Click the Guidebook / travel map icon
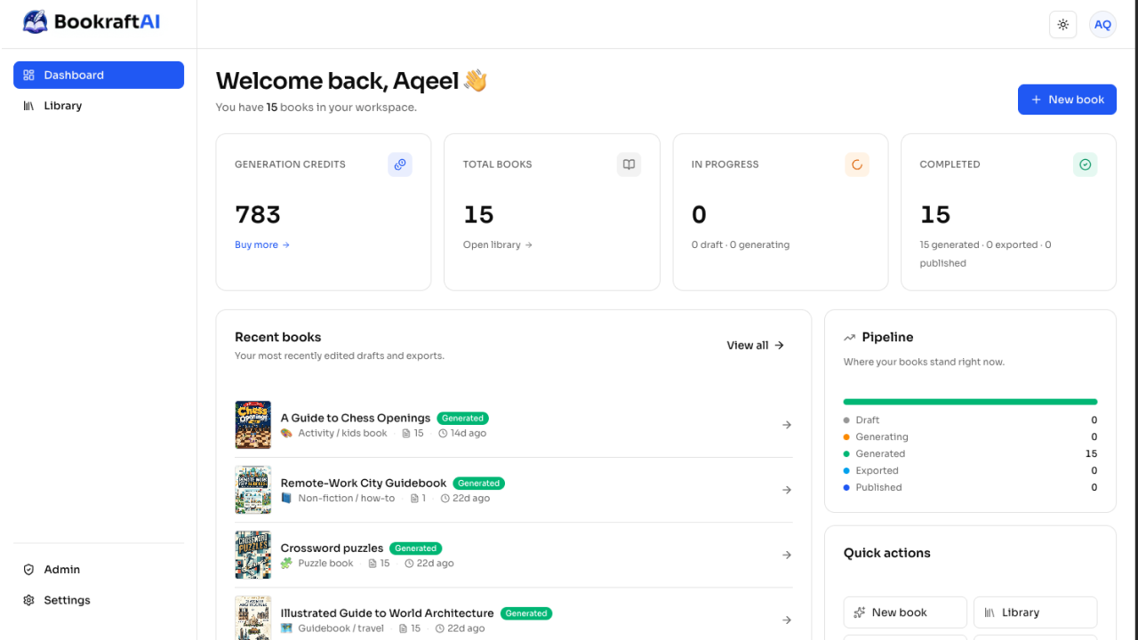 (x=286, y=628)
